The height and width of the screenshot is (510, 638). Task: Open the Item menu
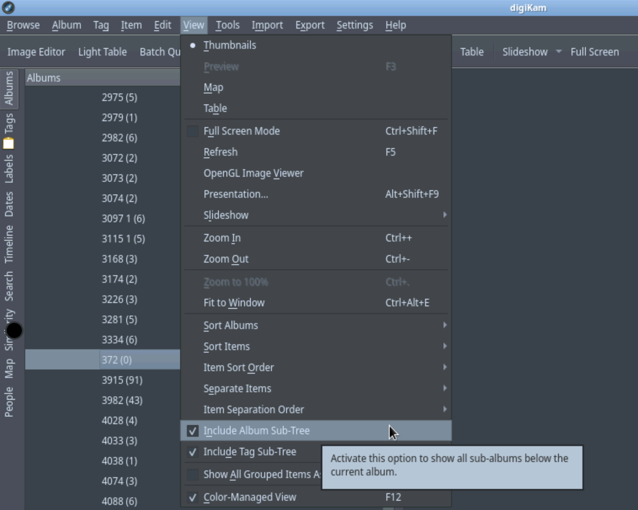coord(131,25)
